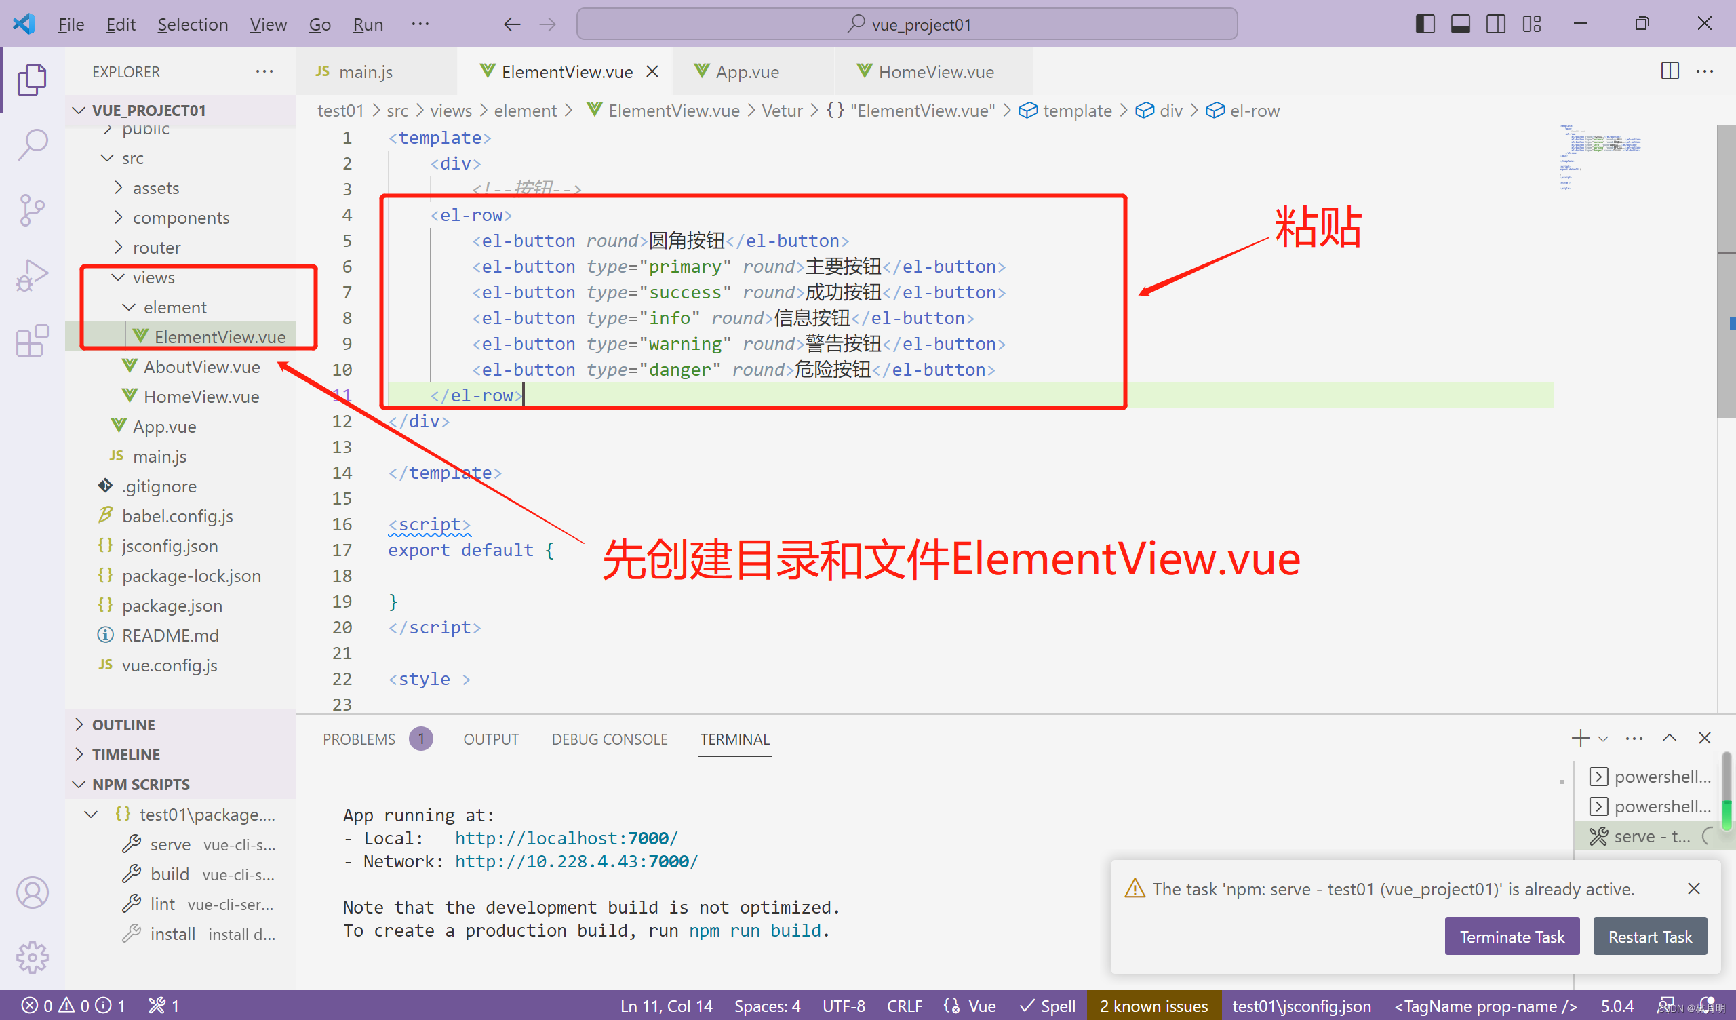Close the ElementView.vue tab

click(652, 72)
